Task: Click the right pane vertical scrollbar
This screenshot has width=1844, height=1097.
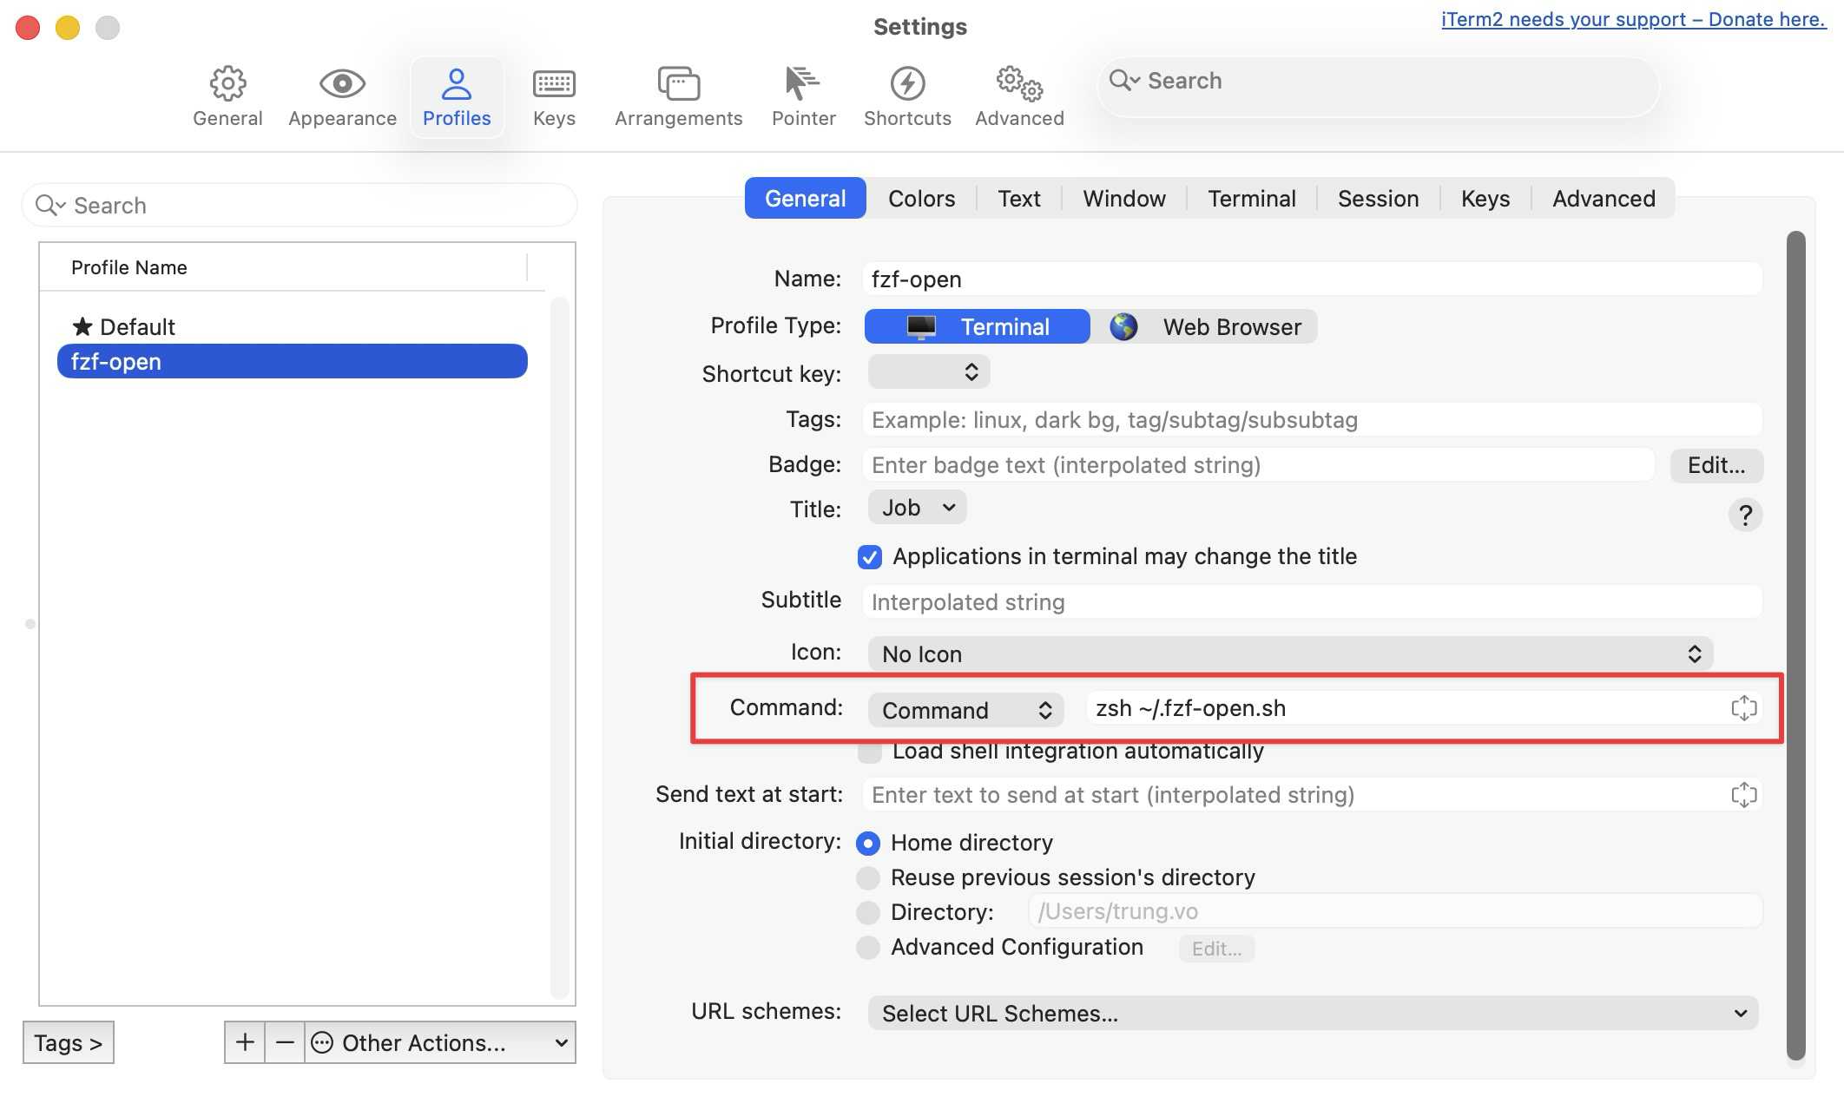Action: [1795, 644]
